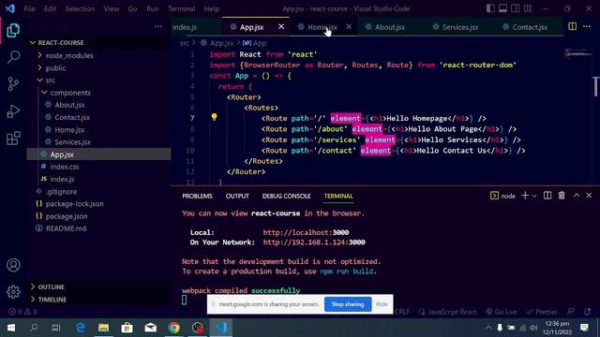600x337 pixels.
Task: Open the Search view in activity bar
Action: point(13,57)
